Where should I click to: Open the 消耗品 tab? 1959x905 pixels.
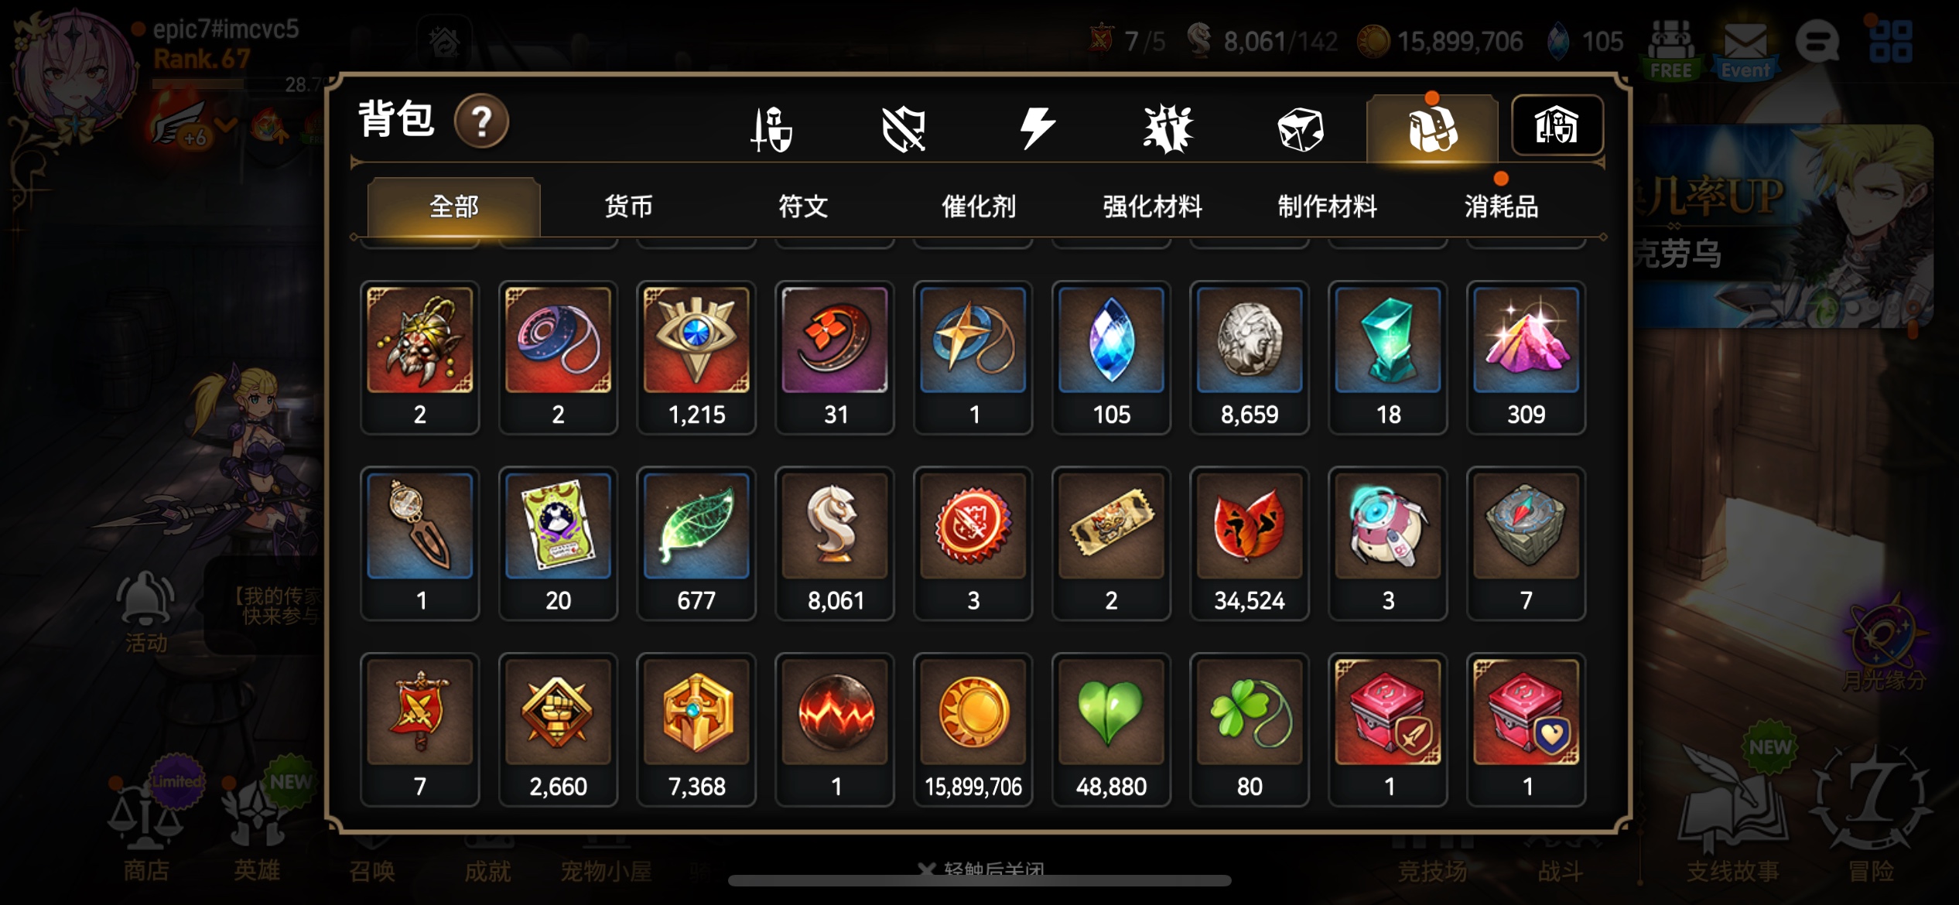(1501, 207)
